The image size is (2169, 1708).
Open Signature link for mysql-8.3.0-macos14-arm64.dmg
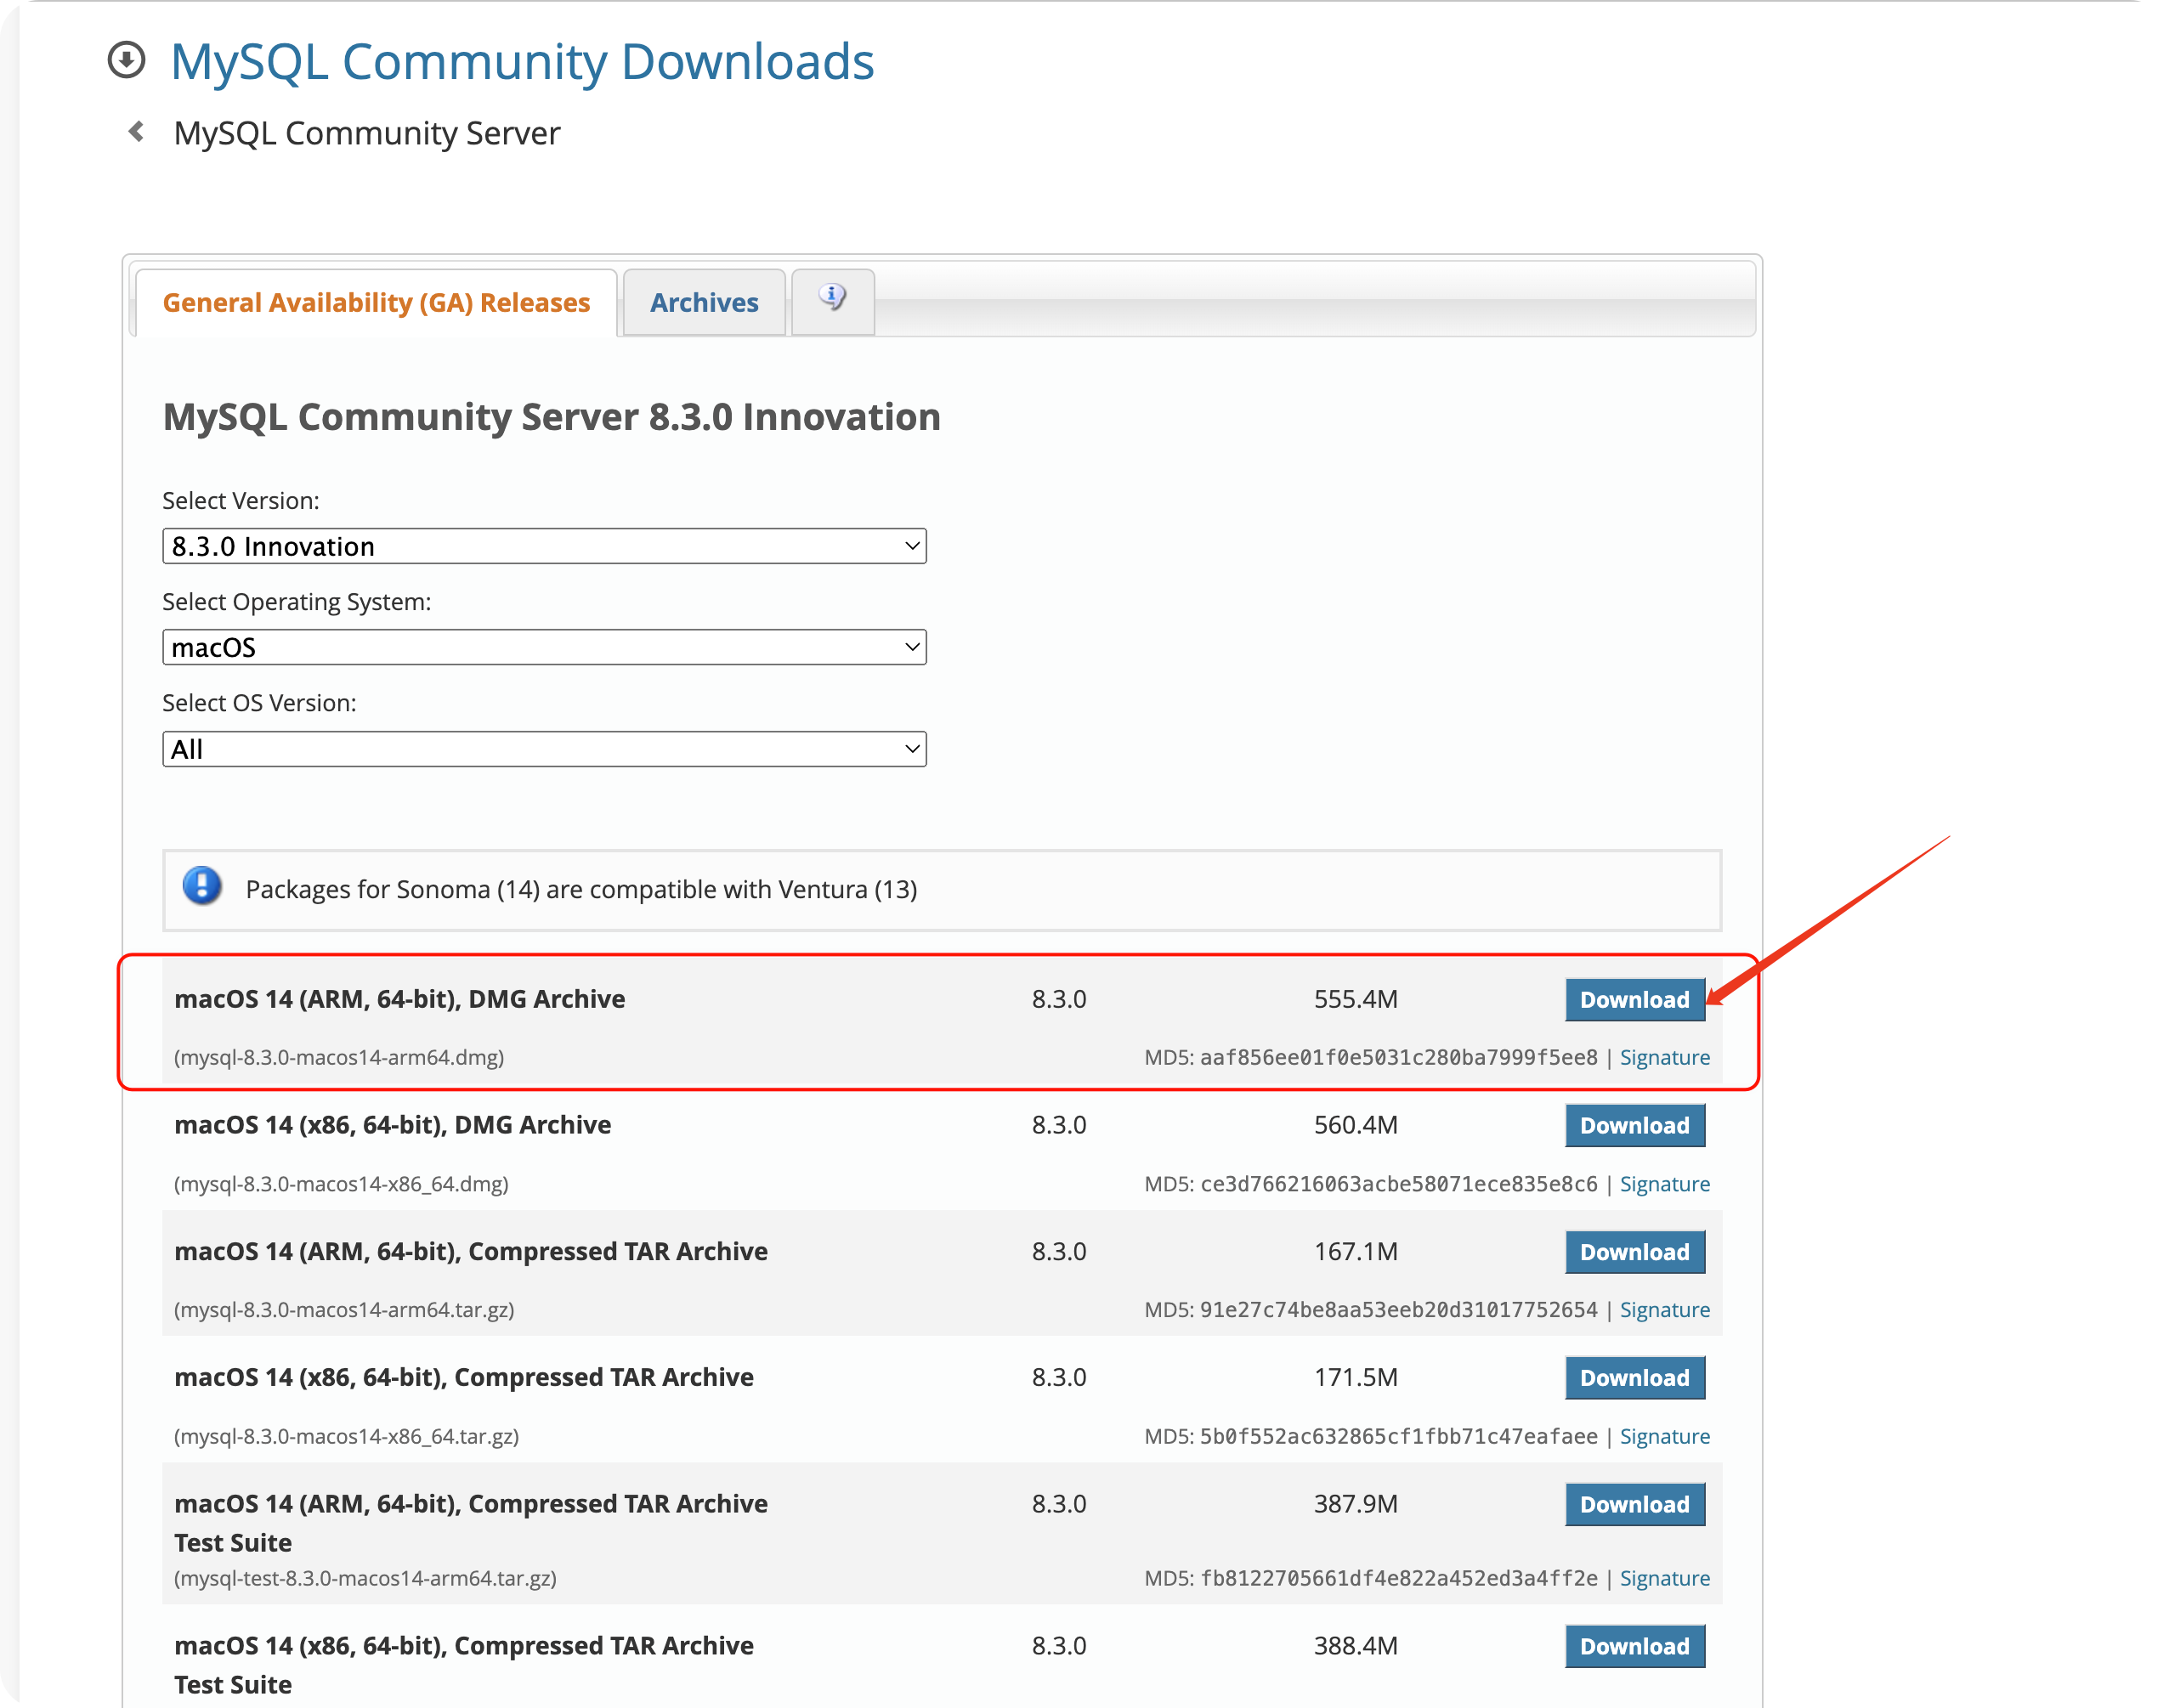1664,1057
